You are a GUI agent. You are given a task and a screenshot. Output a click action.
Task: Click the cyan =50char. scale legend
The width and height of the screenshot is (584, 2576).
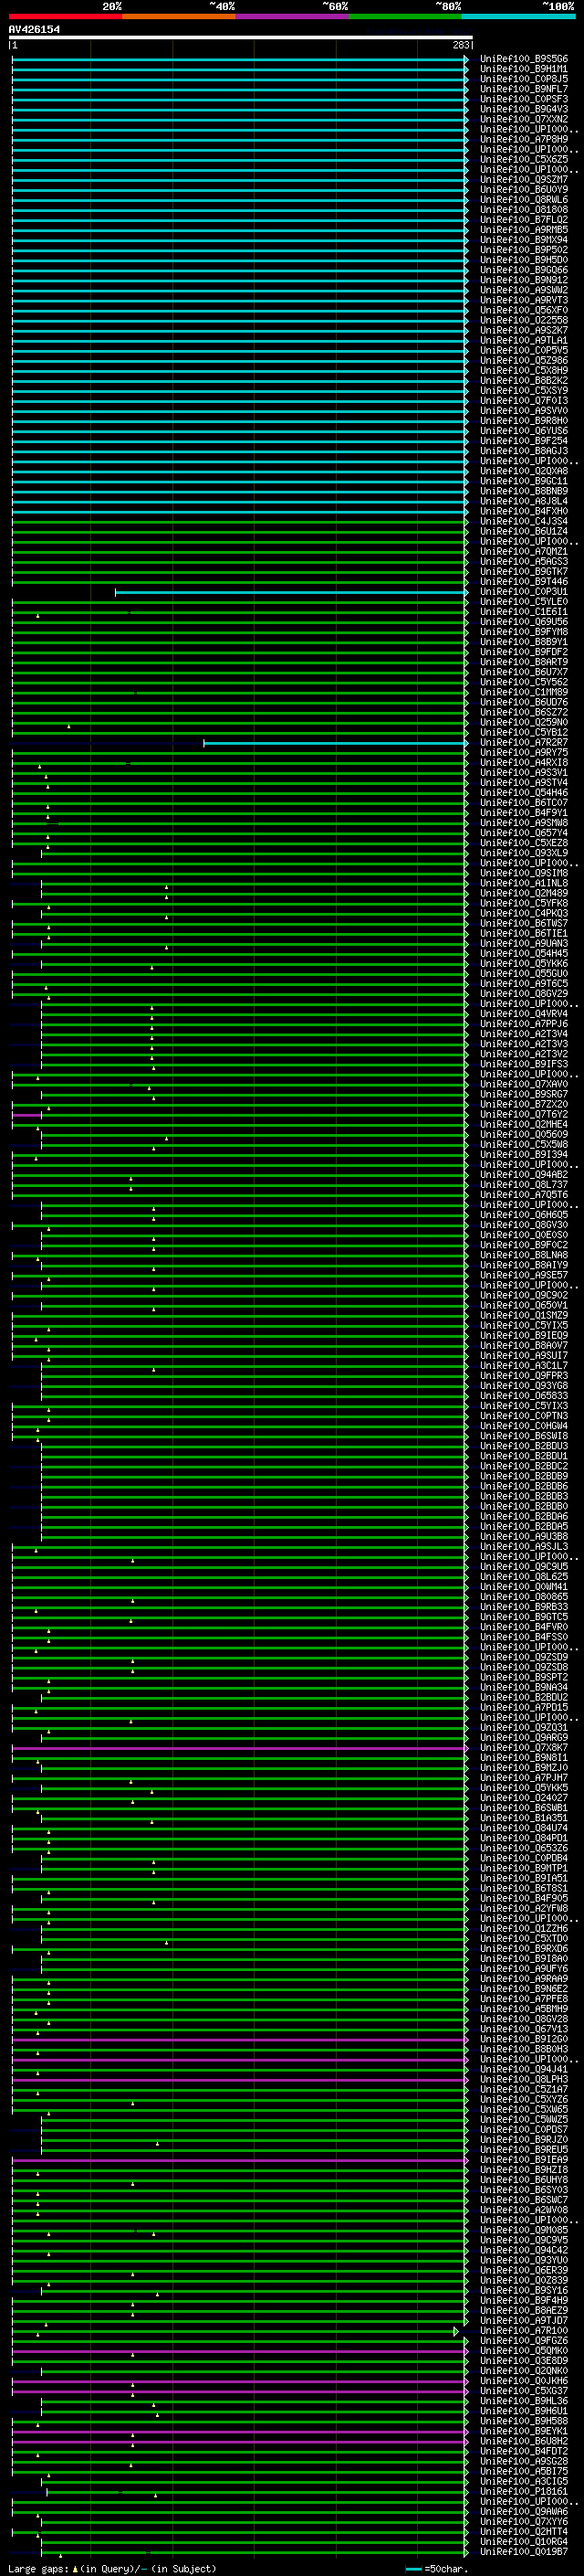[437, 2568]
